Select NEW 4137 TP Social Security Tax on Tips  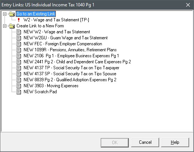click(x=72, y=68)
